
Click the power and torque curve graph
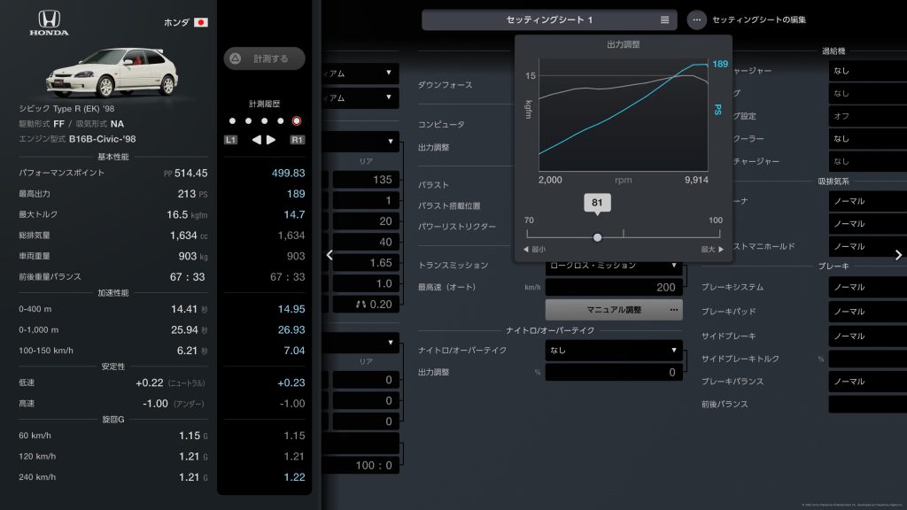[x=623, y=114]
